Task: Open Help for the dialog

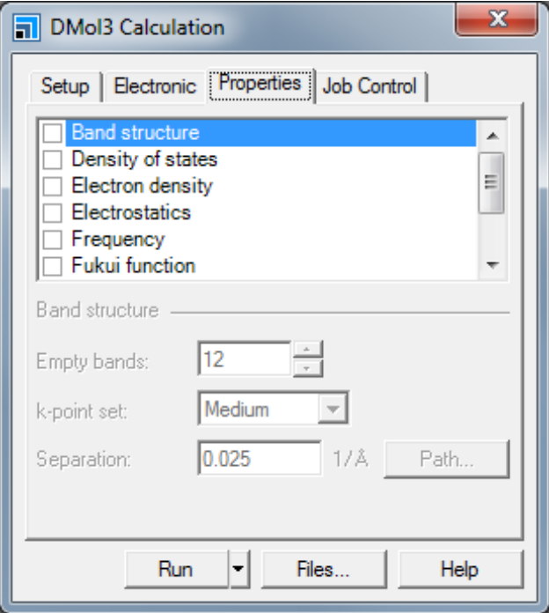Action: pos(460,569)
